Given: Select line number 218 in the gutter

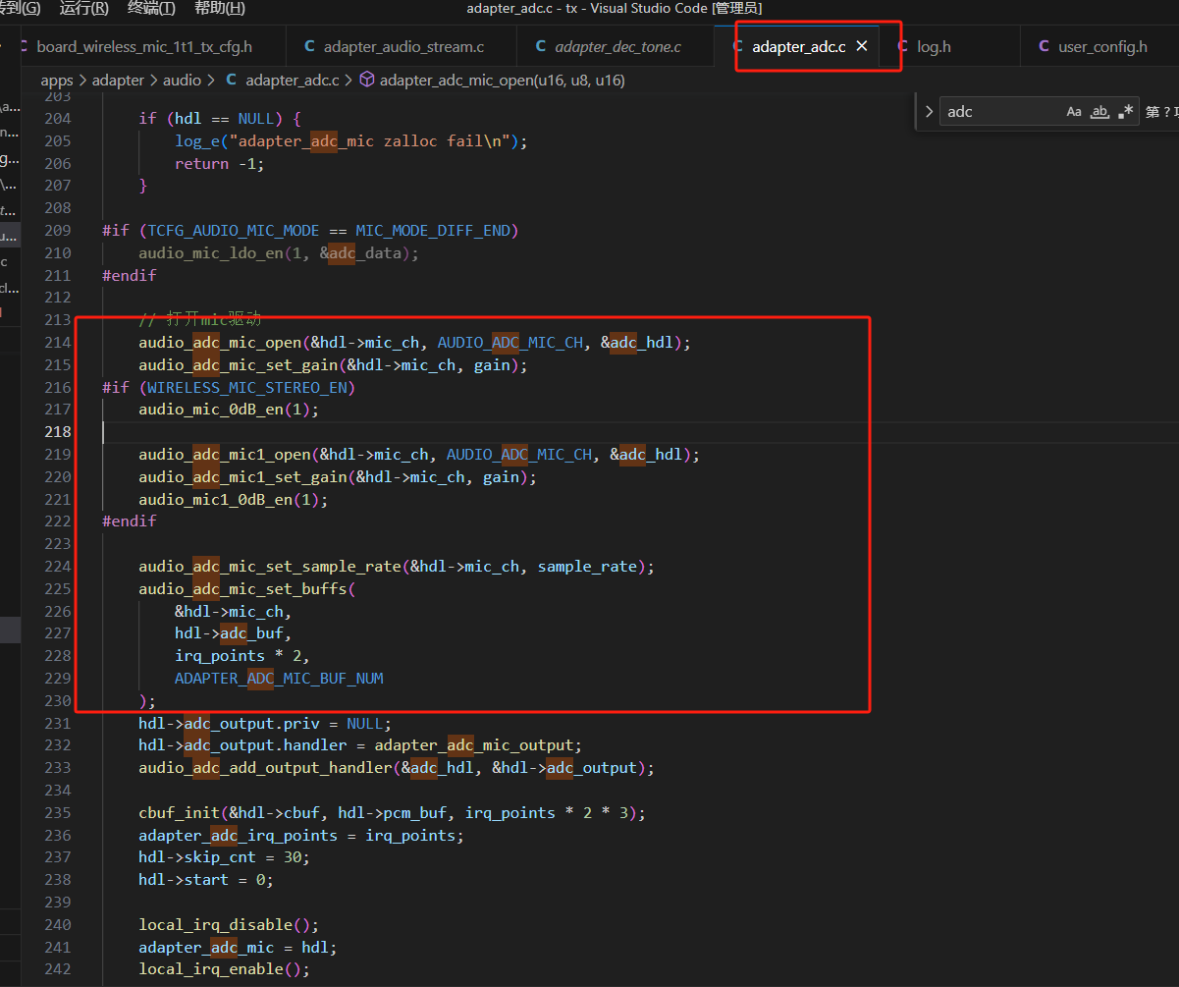Looking at the screenshot, I should [58, 432].
